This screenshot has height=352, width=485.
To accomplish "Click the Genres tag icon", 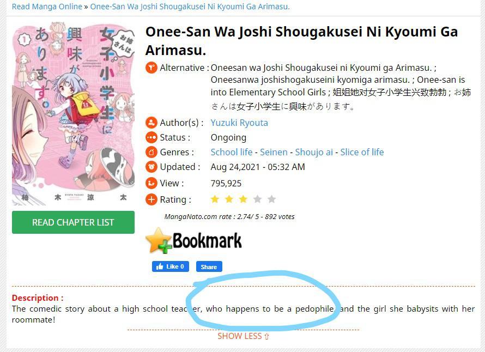I will click(151, 152).
